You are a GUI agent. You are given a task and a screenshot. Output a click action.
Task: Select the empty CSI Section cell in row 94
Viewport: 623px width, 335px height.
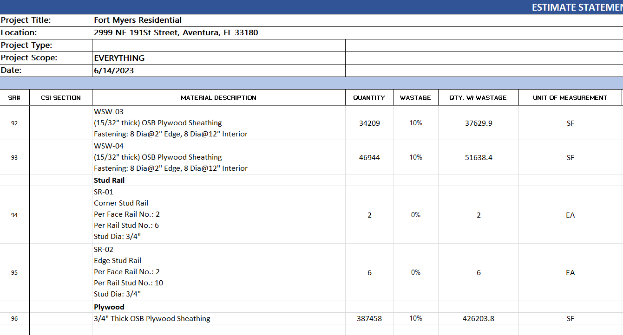(x=61, y=215)
